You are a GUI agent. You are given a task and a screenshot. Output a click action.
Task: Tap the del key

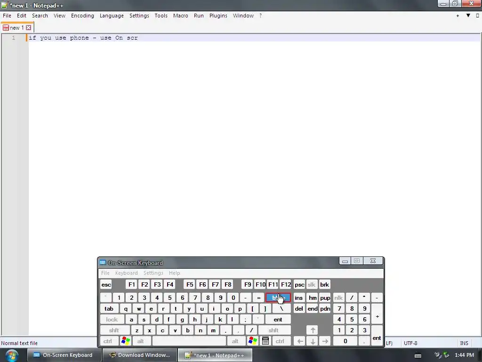pos(299,309)
